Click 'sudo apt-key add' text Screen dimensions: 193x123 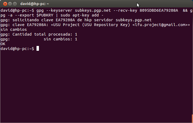click(x=80, y=15)
